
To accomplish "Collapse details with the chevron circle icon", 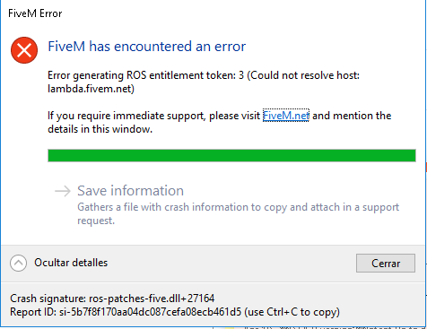I will click(18, 263).
